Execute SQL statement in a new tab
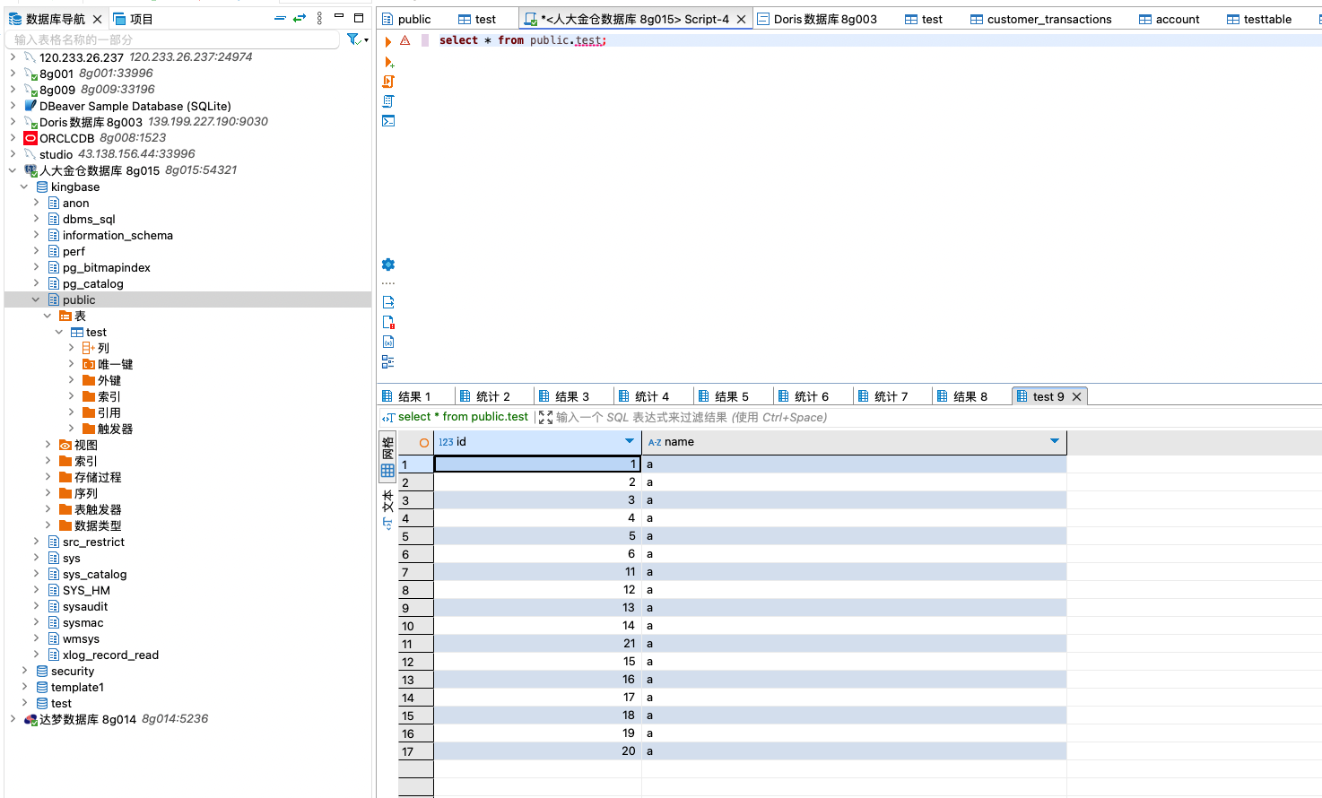The height and width of the screenshot is (798, 1322). 388,62
